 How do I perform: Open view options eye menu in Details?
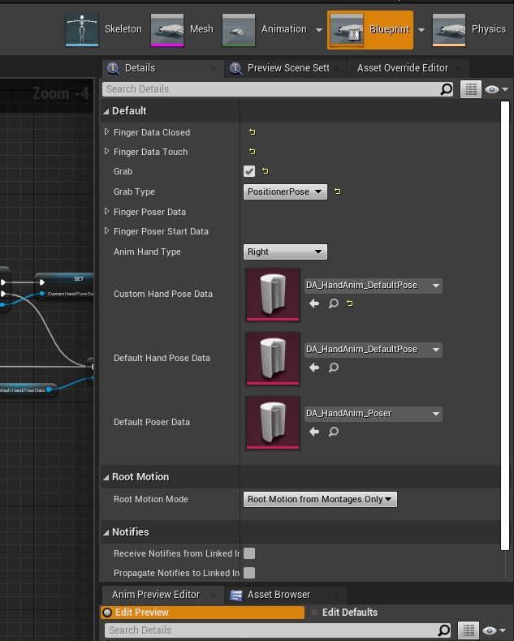click(496, 89)
